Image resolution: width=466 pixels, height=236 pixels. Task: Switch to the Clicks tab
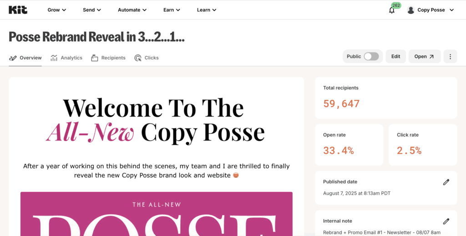click(x=147, y=58)
